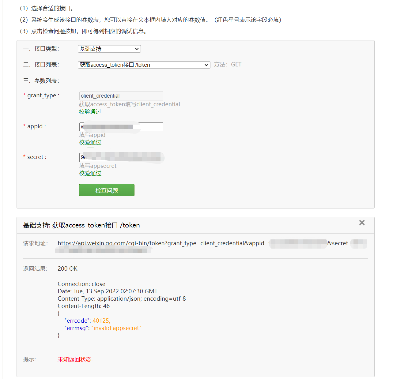Click the 校验通过 link under appid
This screenshot has height=379, width=412.
click(x=90, y=142)
